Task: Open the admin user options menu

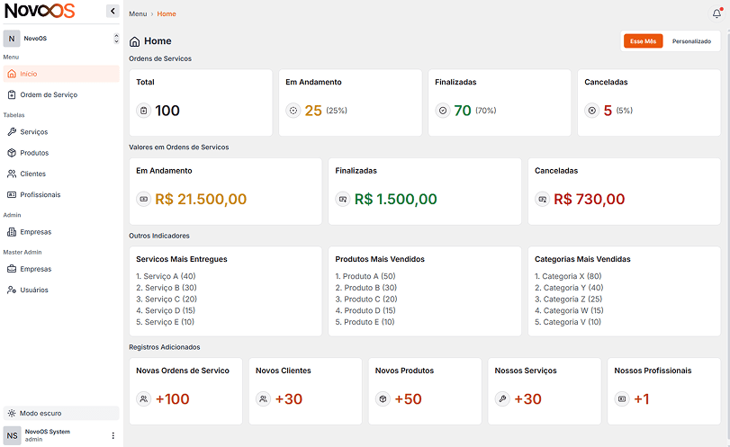Action: 113,435
